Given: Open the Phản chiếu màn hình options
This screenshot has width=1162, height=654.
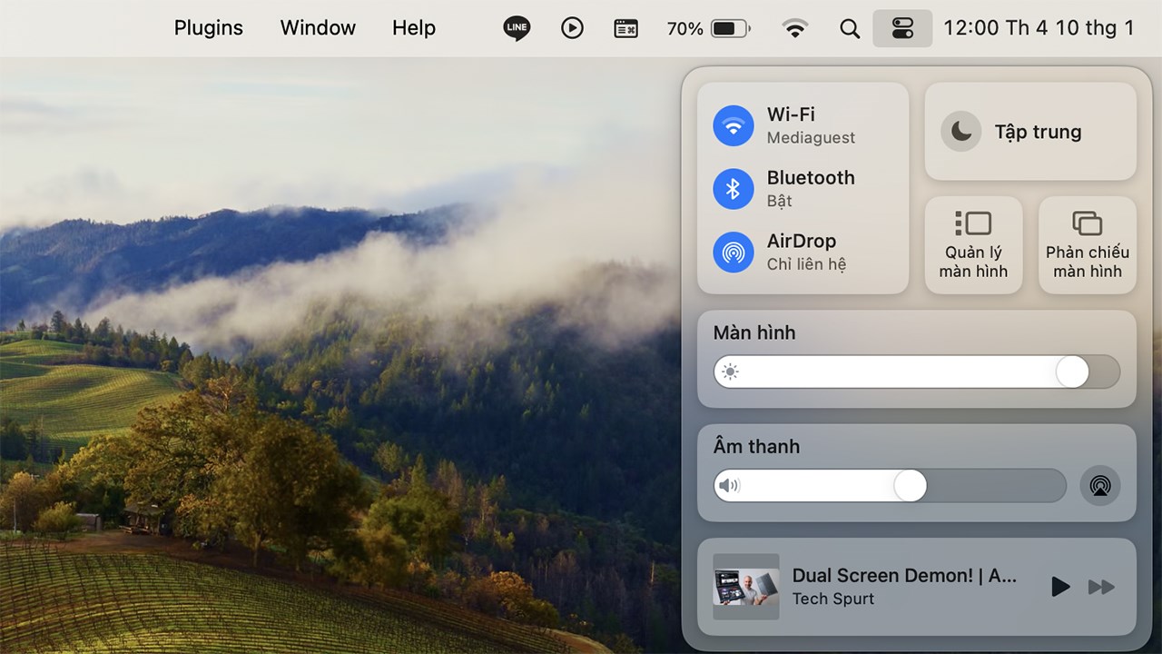Looking at the screenshot, I should (1087, 245).
